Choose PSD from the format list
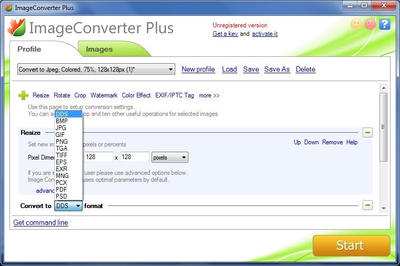This screenshot has width=400, height=266. coord(68,196)
